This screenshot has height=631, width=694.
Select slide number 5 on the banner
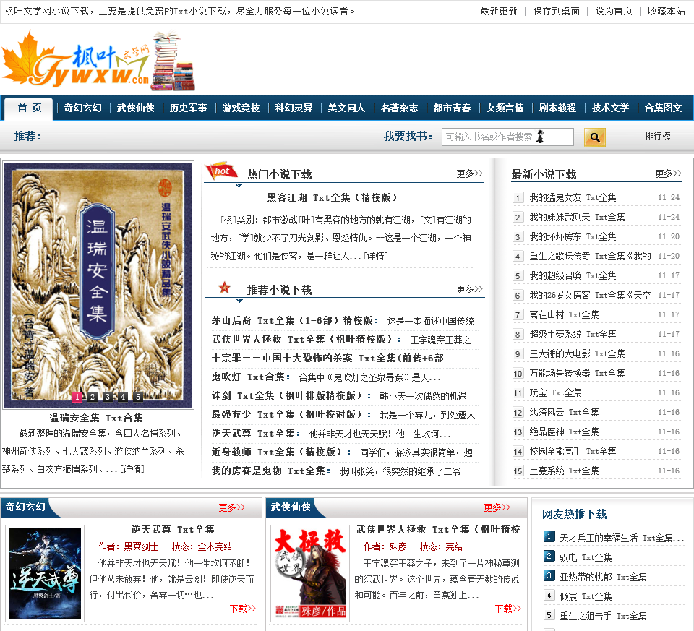pyautogui.click(x=138, y=397)
